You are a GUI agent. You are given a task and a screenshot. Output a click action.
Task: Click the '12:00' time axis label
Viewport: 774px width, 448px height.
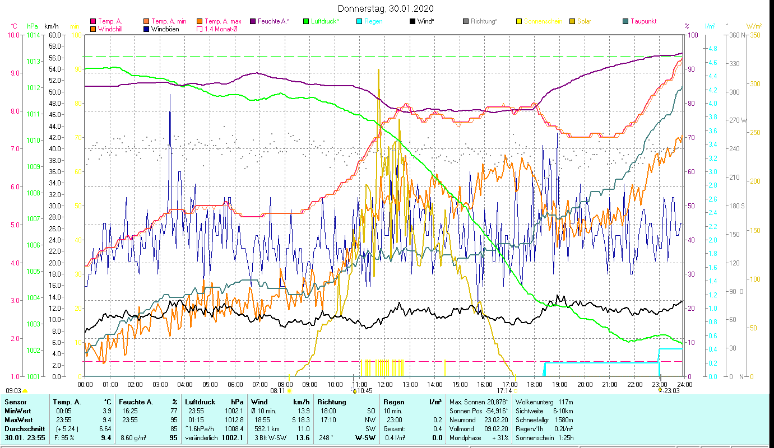point(385,384)
